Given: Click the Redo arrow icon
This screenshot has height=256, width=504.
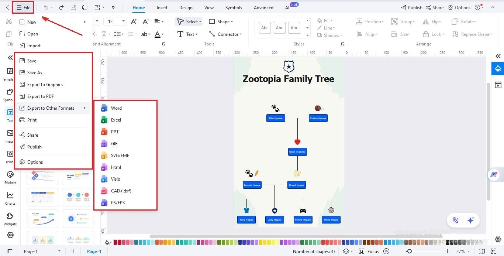Looking at the screenshot, I should [x=61, y=7].
